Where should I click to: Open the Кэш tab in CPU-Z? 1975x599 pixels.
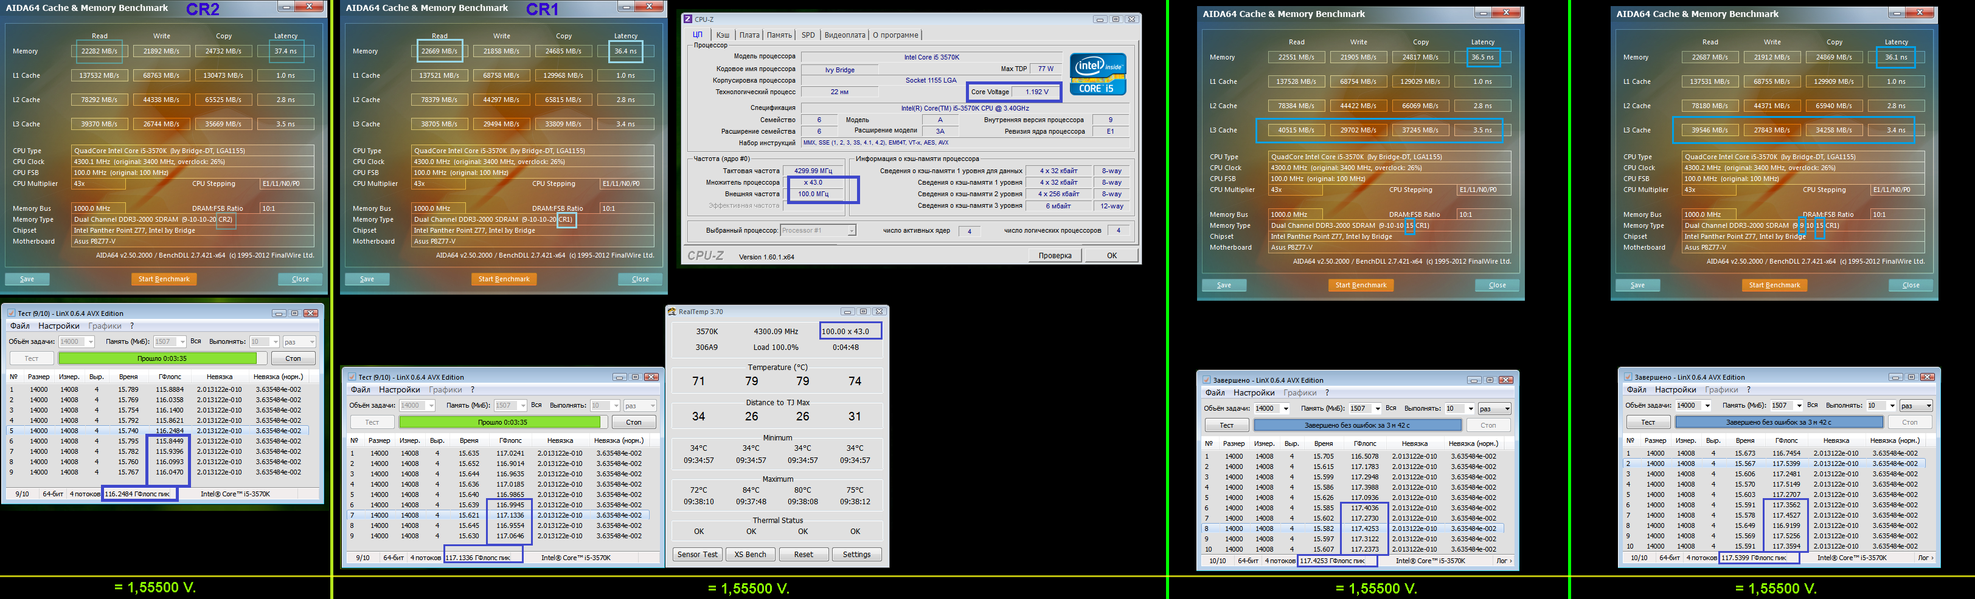point(722,35)
